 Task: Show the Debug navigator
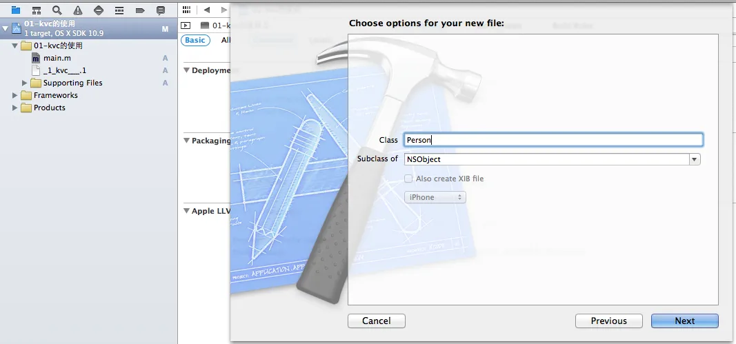(x=119, y=10)
